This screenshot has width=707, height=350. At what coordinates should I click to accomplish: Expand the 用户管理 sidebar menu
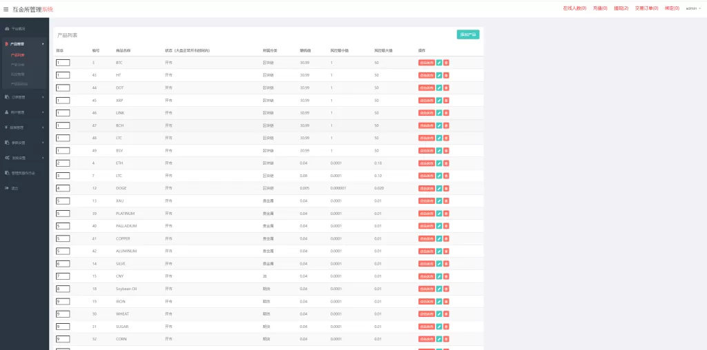24,112
